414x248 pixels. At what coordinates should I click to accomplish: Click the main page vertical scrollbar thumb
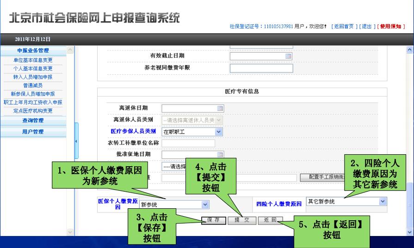click(409, 205)
